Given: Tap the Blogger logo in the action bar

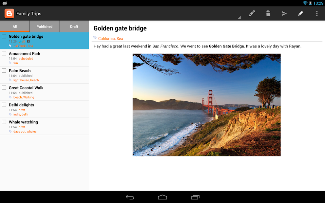Looking at the screenshot, I should (x=9, y=13).
